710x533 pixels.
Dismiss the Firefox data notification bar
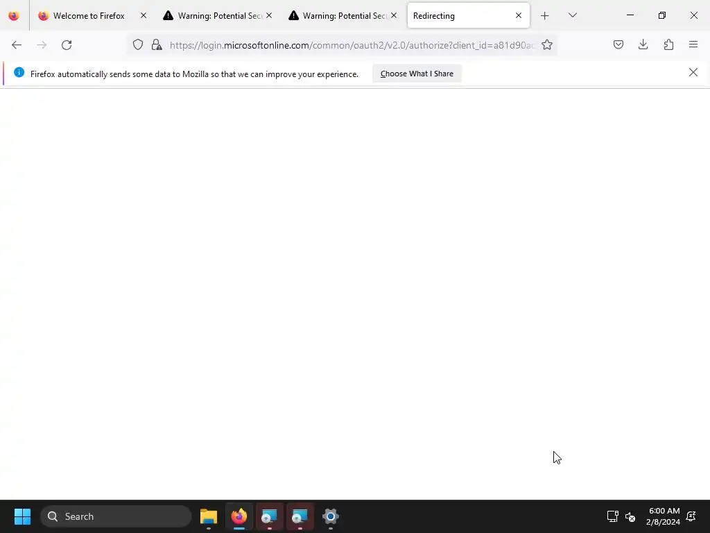pyautogui.click(x=693, y=72)
